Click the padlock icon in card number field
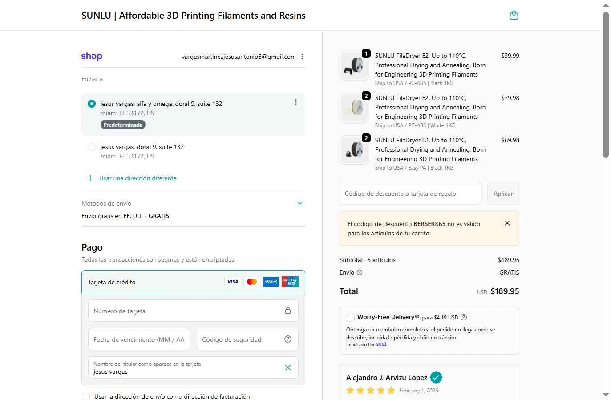The height and width of the screenshot is (400, 611). (288, 311)
